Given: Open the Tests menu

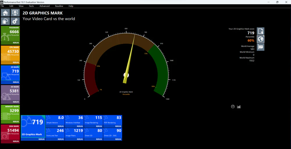Looking at the screenshot, I should coord(31,6).
